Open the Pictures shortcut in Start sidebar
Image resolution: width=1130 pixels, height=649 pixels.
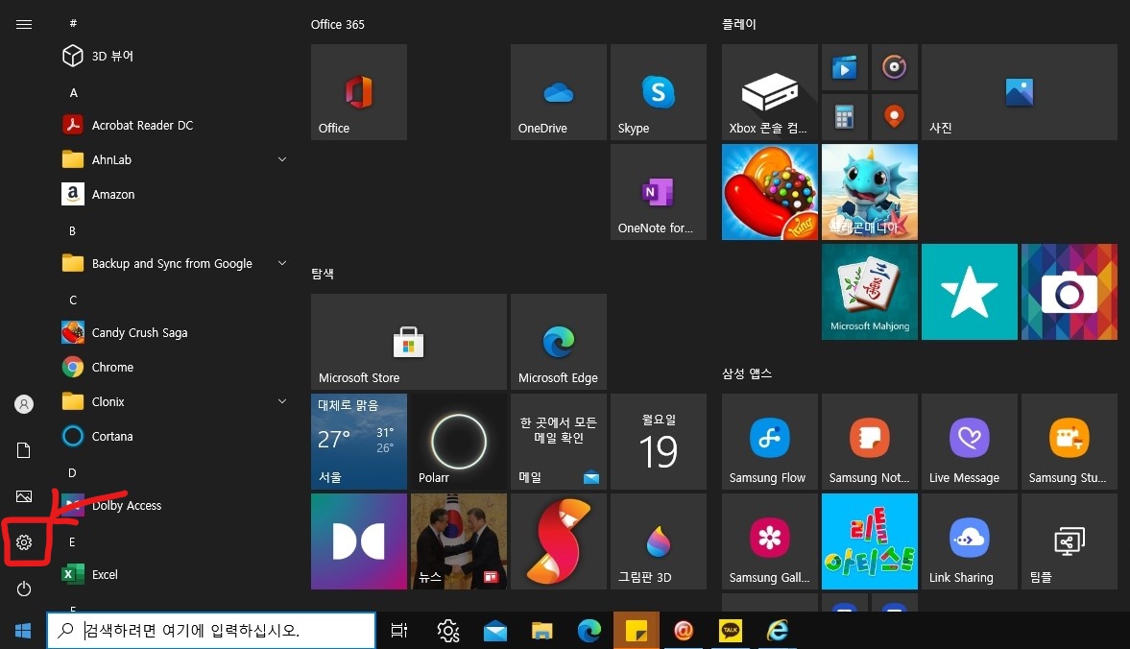point(24,496)
